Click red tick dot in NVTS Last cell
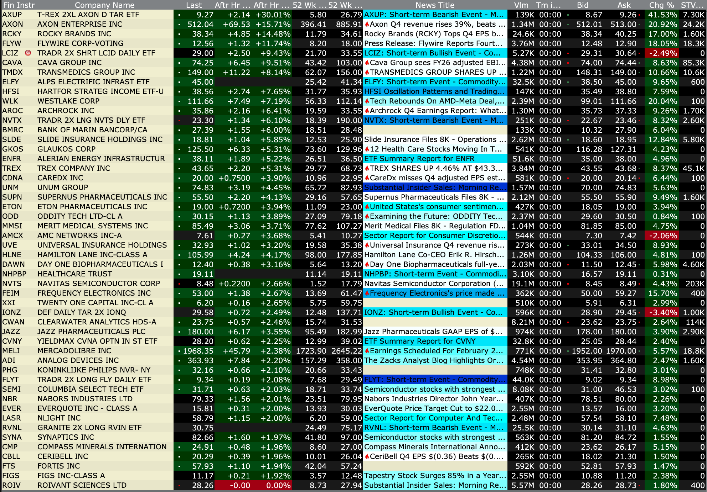 pos(179,284)
